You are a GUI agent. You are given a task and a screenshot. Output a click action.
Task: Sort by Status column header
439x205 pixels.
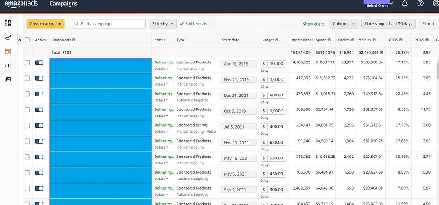(160, 40)
